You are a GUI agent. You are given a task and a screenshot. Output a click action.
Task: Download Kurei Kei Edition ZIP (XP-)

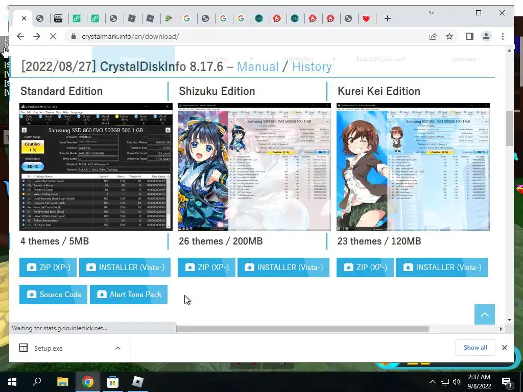tap(365, 267)
